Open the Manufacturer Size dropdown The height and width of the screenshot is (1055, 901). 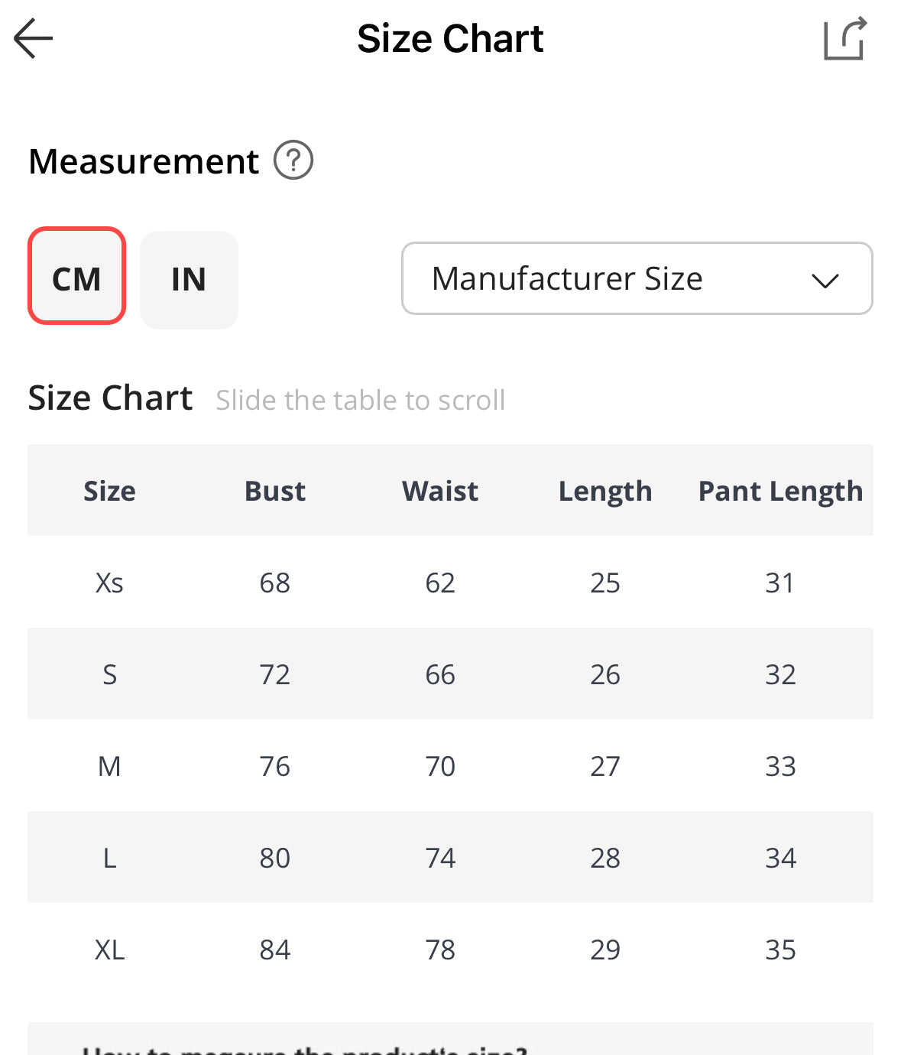(x=637, y=278)
